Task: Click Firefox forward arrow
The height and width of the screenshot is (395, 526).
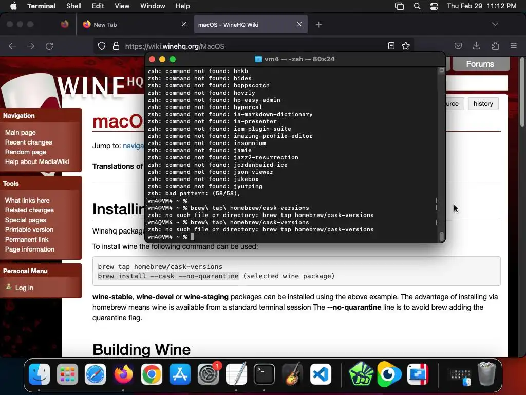Action: [31, 46]
